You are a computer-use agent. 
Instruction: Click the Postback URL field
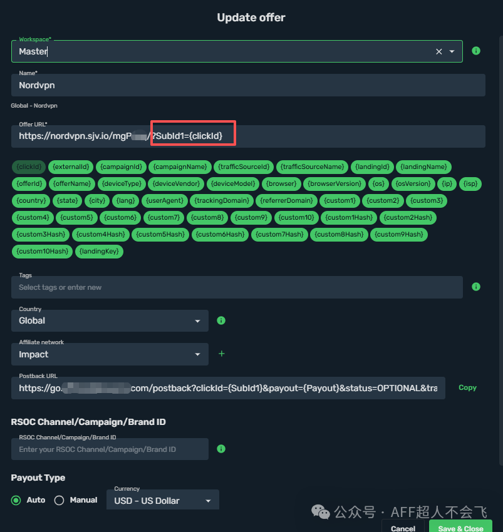coord(228,388)
